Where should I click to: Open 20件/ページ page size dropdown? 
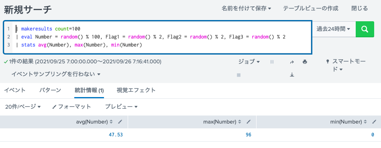(23, 107)
